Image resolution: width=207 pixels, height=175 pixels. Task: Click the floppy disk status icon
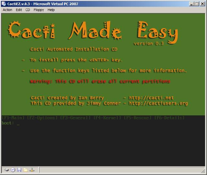tap(19, 170)
